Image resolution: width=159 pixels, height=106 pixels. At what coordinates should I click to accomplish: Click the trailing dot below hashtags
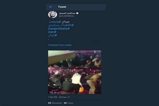click(x=49, y=39)
